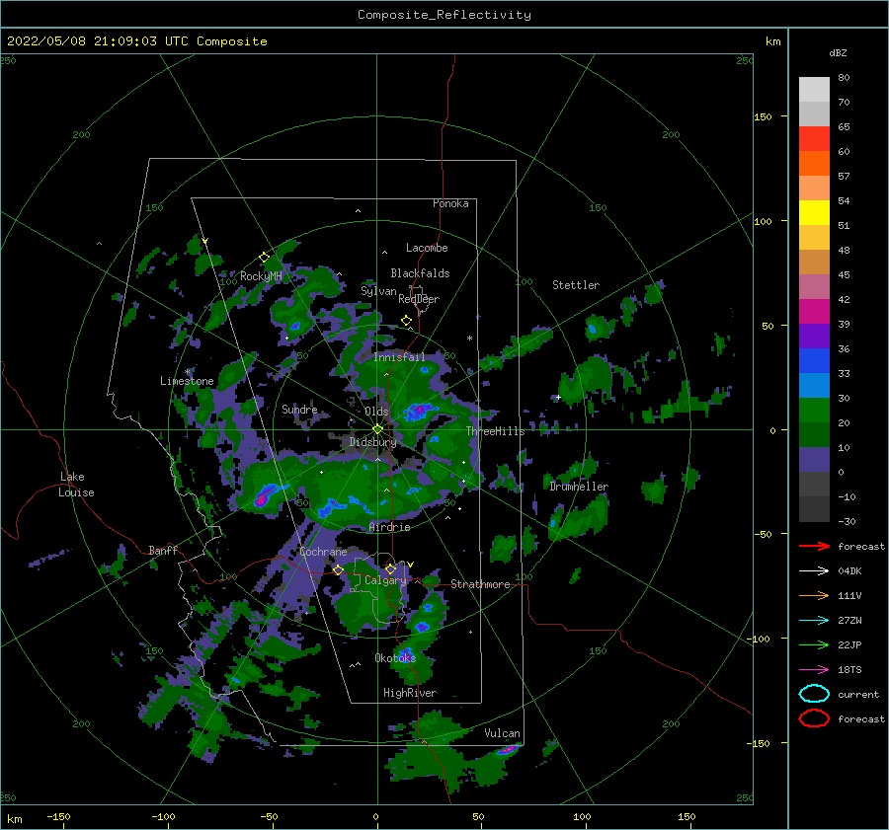Click the Innisfail city label
Screen dimensions: 889x830
coord(399,357)
